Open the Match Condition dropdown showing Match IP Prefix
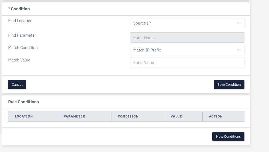269x152 pixels. click(187, 50)
